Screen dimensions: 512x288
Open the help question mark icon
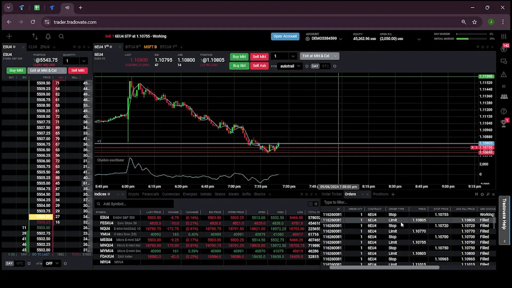(503, 111)
